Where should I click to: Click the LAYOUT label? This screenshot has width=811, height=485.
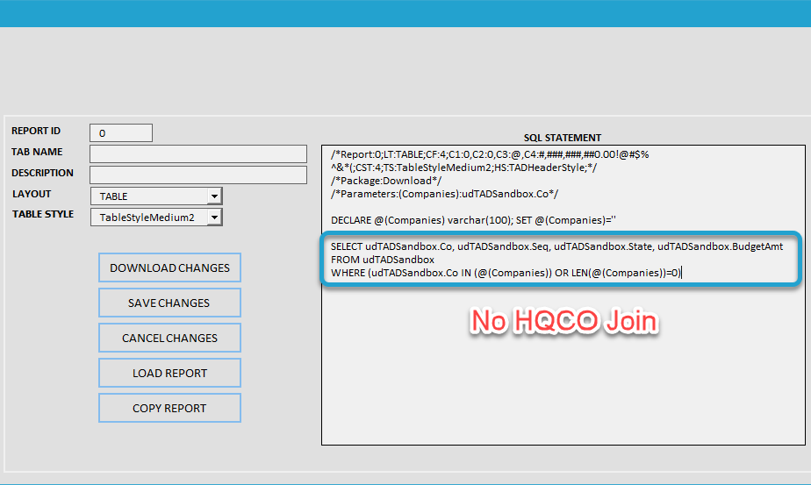coord(32,194)
